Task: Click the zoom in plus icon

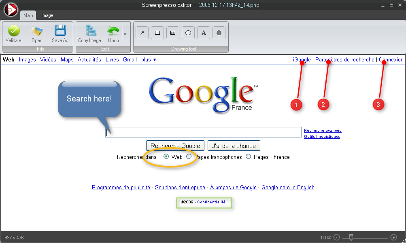Action: (393, 237)
